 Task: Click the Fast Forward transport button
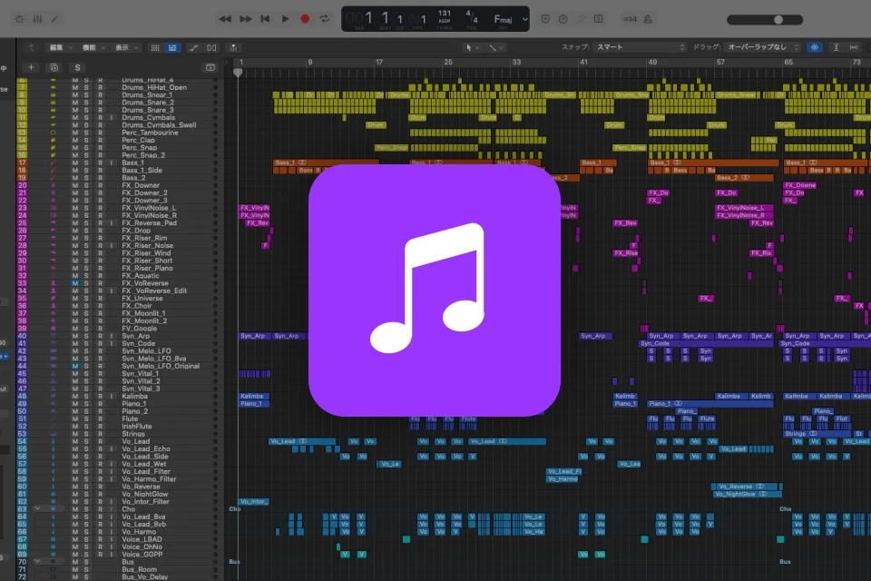pos(246,19)
